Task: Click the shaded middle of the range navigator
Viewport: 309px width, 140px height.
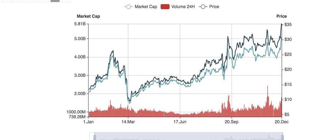Action: (x=188, y=137)
